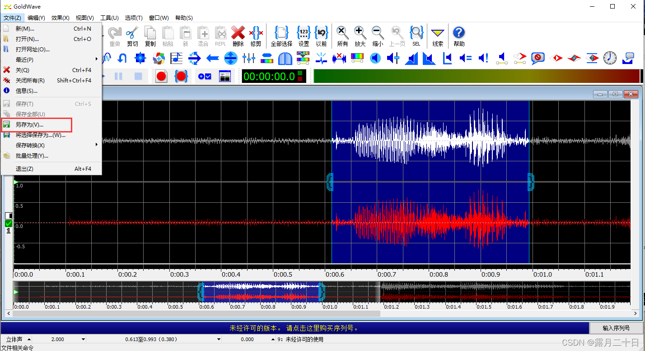Viewport: 645px width, 351px height.
Task: Click the window layout icon next to the time display
Action: (224, 77)
